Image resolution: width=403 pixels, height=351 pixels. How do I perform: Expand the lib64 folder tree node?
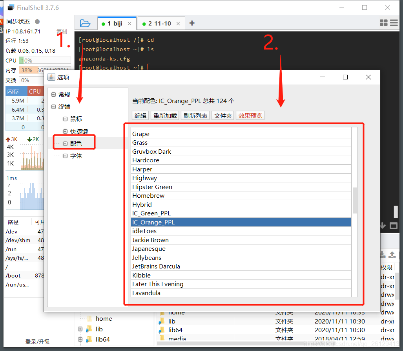(80, 340)
